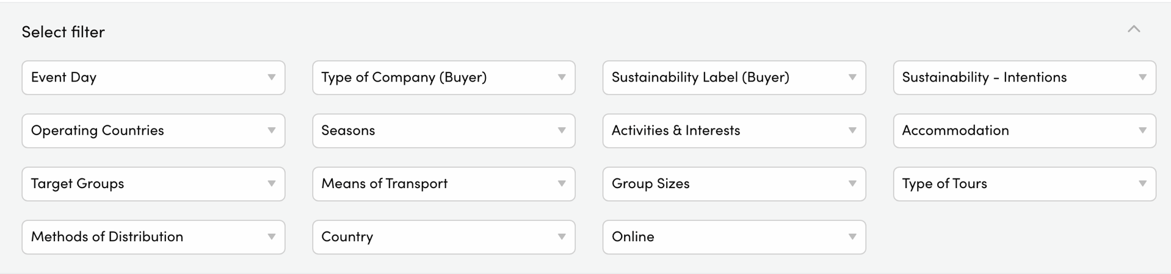Open the Online filter dropdown
Viewport: 1171px width, 274px height.
733,237
